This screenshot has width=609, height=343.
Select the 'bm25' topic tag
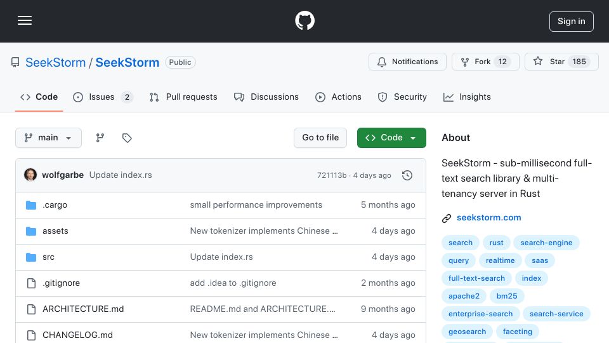(507, 297)
